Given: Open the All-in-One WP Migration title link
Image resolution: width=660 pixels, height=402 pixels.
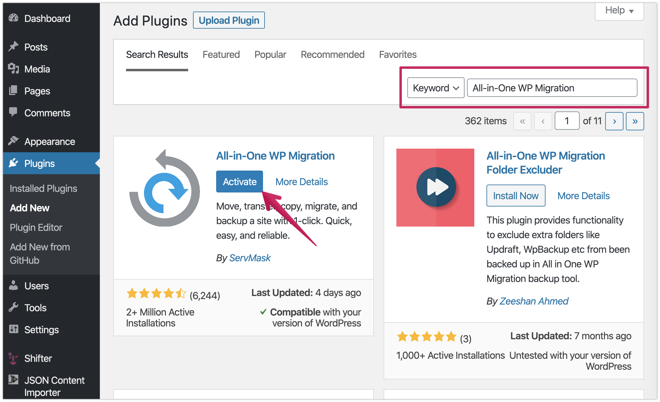Looking at the screenshot, I should point(276,156).
